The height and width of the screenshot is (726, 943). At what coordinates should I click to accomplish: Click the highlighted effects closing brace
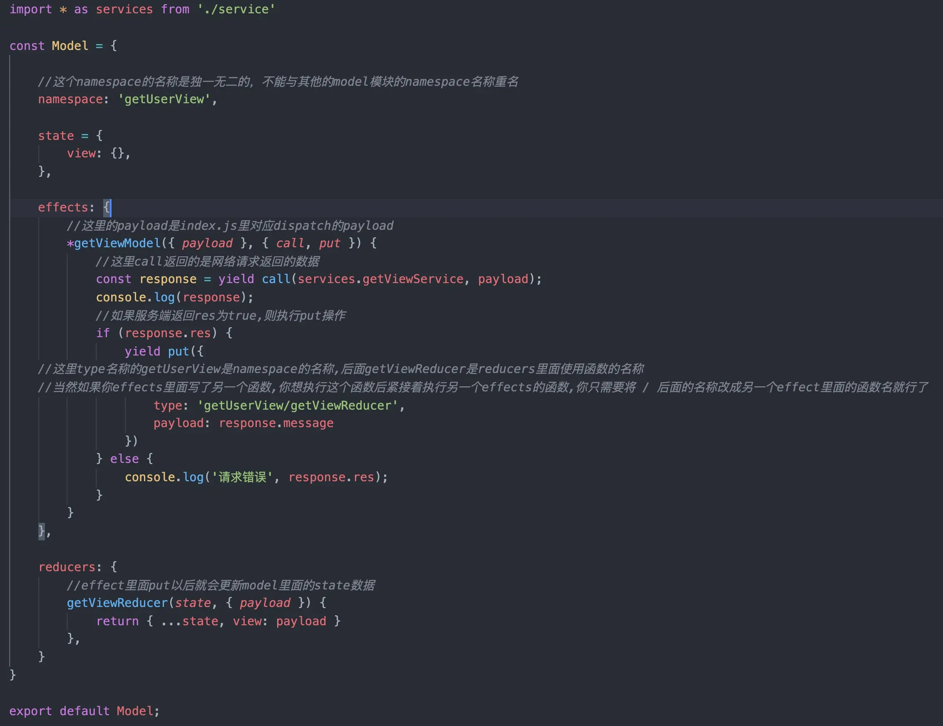(x=41, y=531)
